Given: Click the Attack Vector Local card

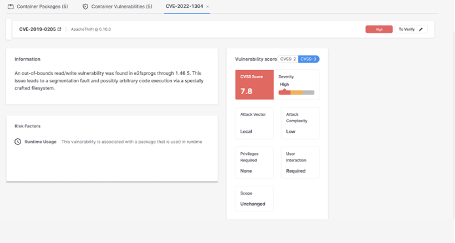Looking at the screenshot, I should 254,123.
